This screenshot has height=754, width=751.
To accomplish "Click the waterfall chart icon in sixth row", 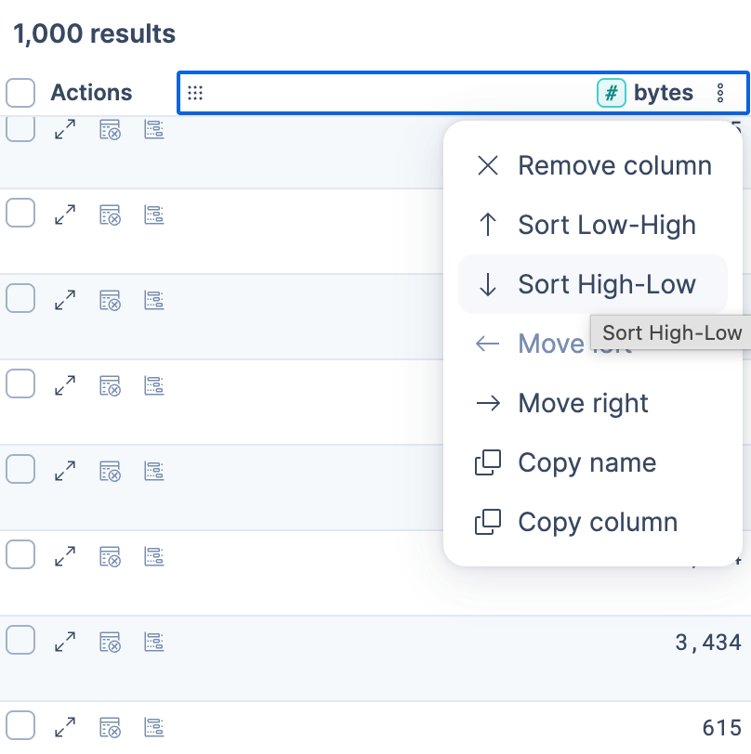I will coord(154,556).
